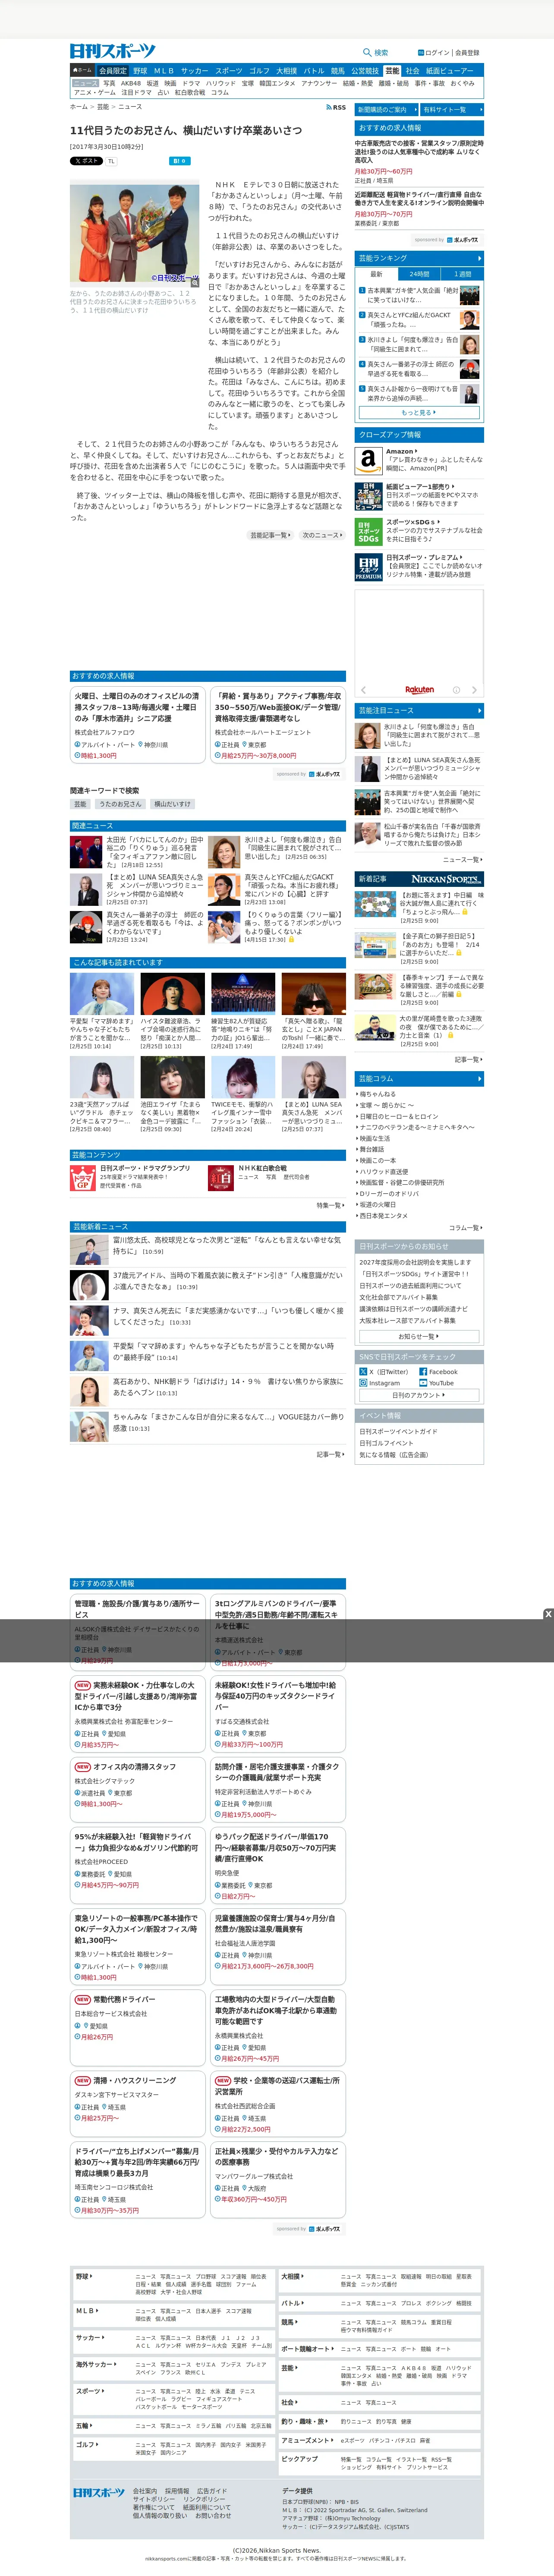This screenshot has width=554, height=2576.
Task: Select the 最新 ranking tab
Action: [376, 274]
